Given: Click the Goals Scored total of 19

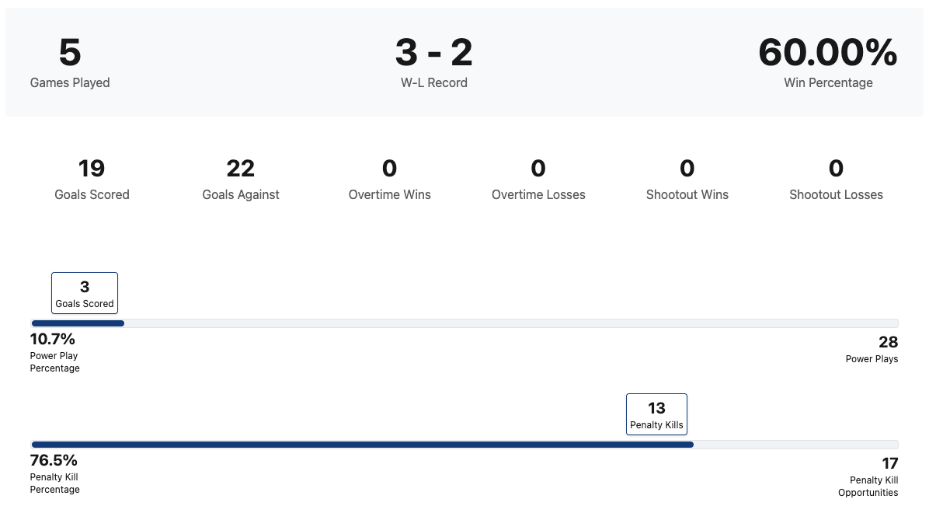Looking at the screenshot, I should (x=92, y=169).
